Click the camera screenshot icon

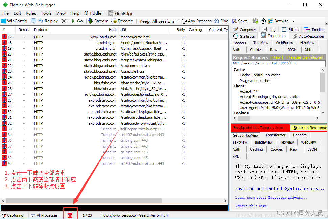[x=255, y=21]
